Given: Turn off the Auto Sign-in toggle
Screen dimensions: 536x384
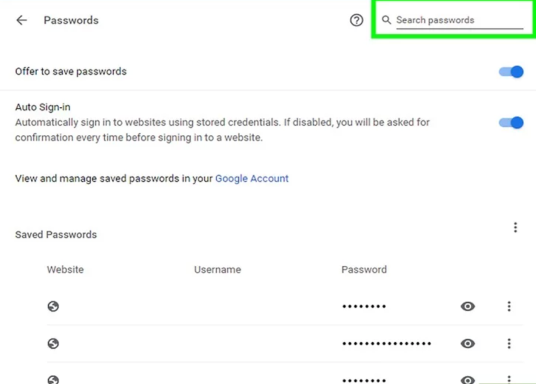Looking at the screenshot, I should [511, 122].
